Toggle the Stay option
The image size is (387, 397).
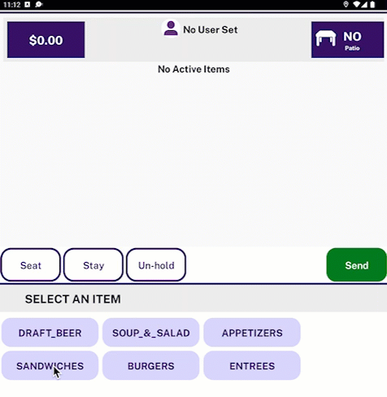click(x=93, y=264)
